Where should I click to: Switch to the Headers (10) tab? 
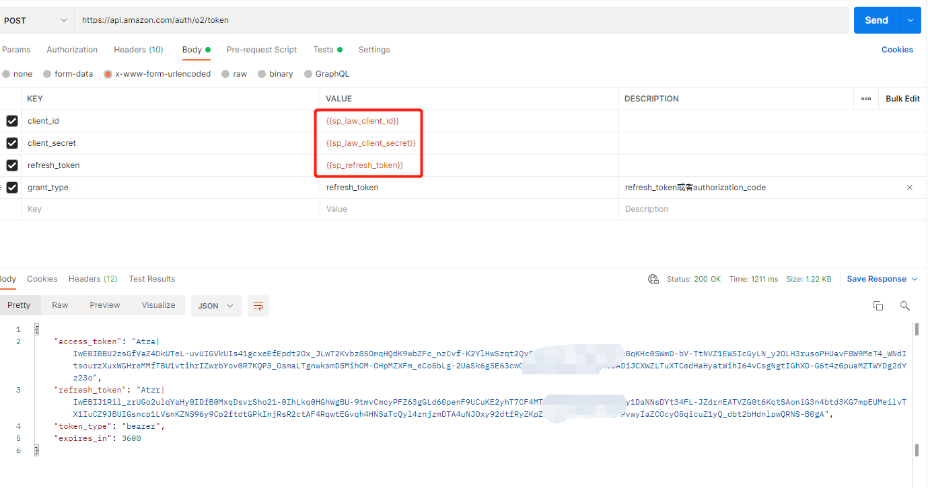tap(138, 49)
